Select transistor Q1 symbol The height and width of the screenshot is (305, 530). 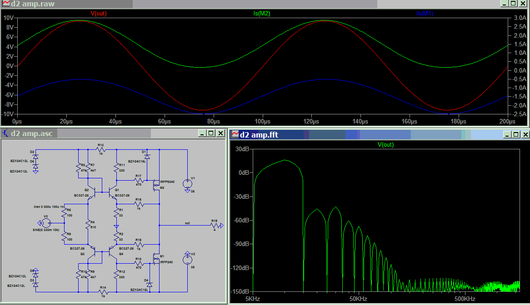click(x=112, y=192)
